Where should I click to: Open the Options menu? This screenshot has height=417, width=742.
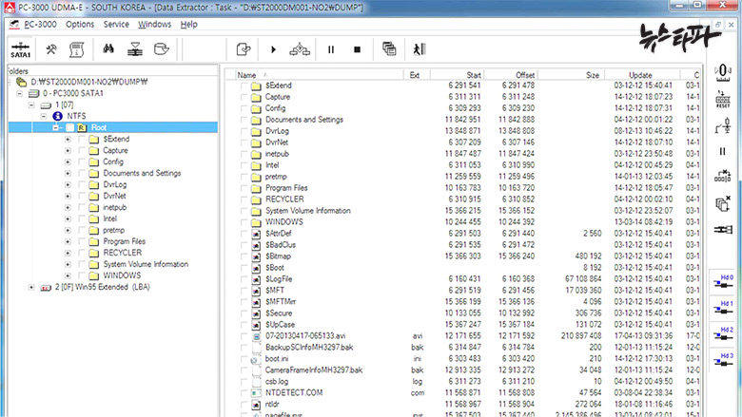tap(80, 24)
